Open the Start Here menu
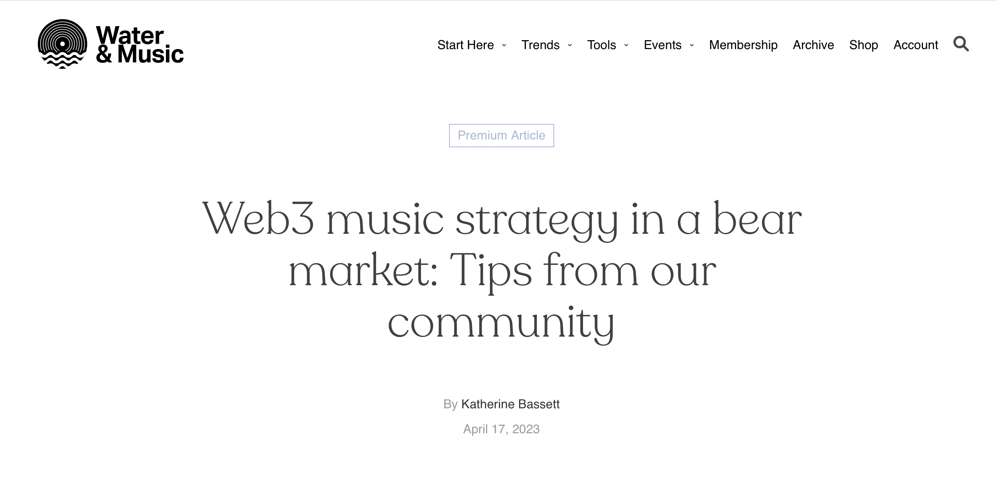 pos(465,45)
